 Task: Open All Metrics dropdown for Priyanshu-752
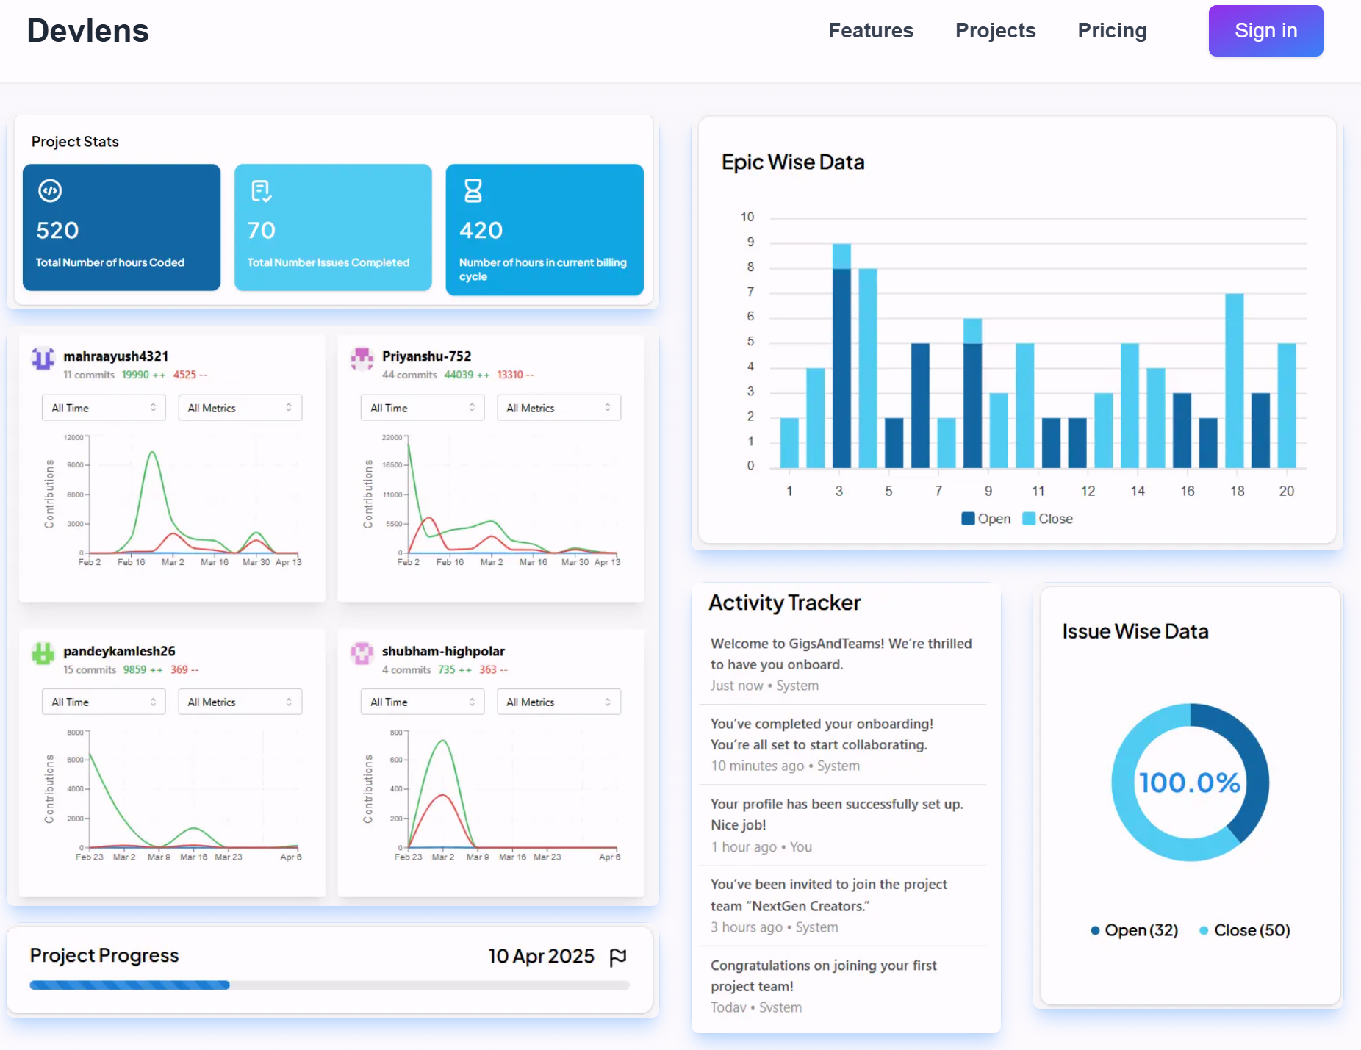tap(559, 408)
